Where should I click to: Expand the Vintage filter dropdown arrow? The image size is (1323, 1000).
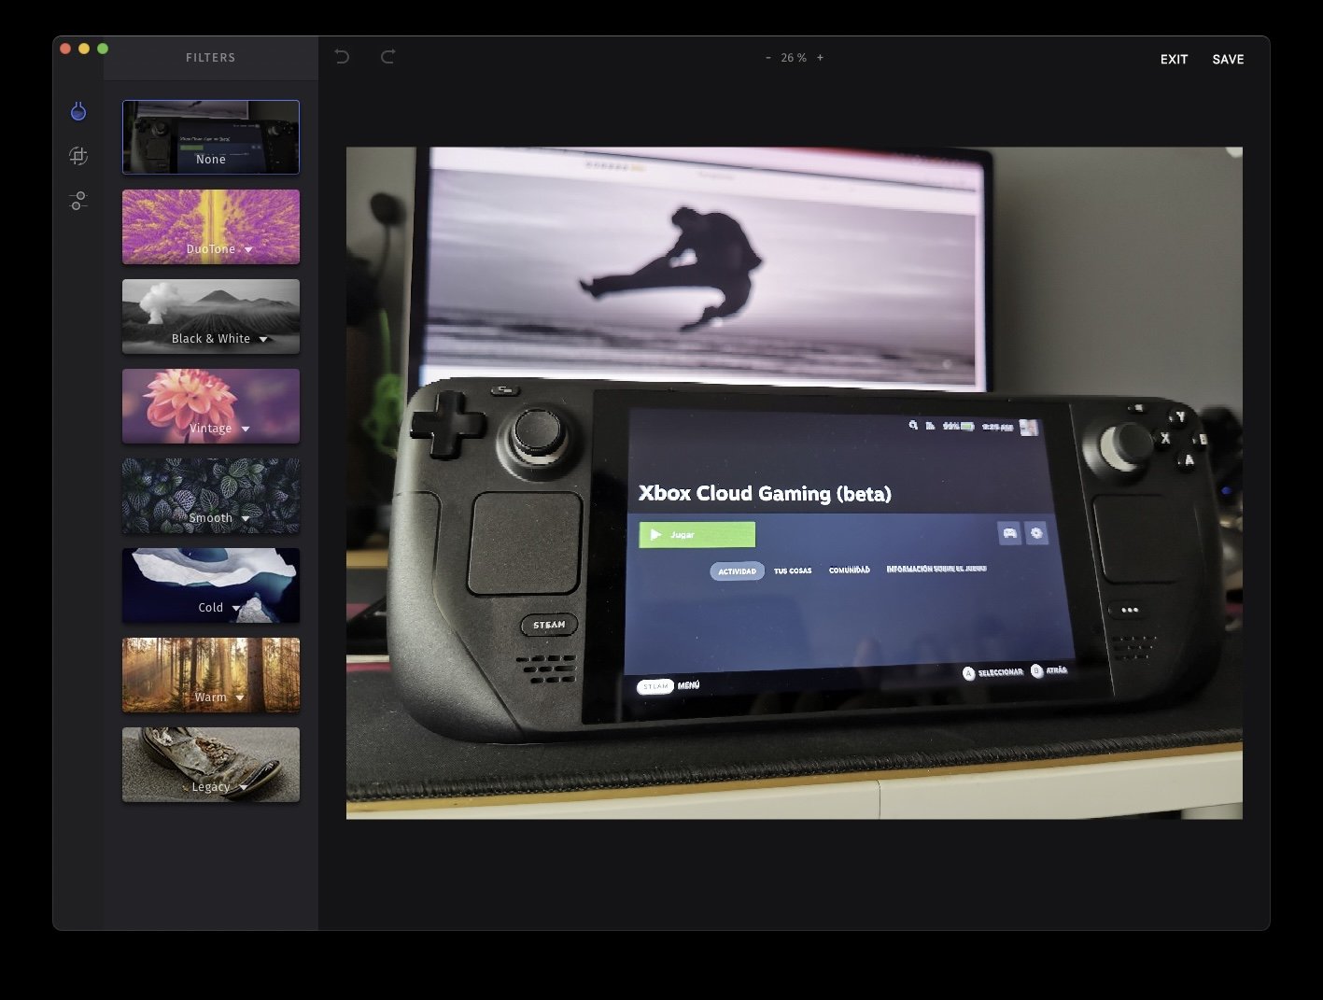pyautogui.click(x=246, y=430)
